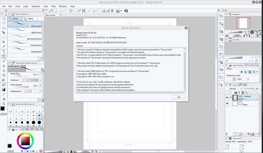Select the Eyedropper tool
Screen dimensions: 263x153
pos(4,47)
